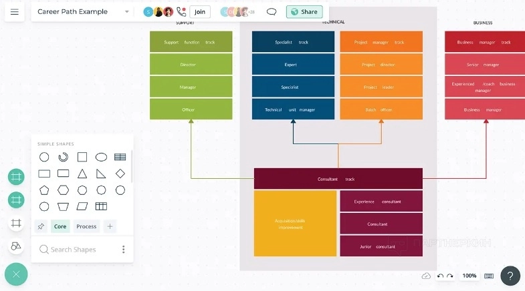Select the square shape

[82, 157]
